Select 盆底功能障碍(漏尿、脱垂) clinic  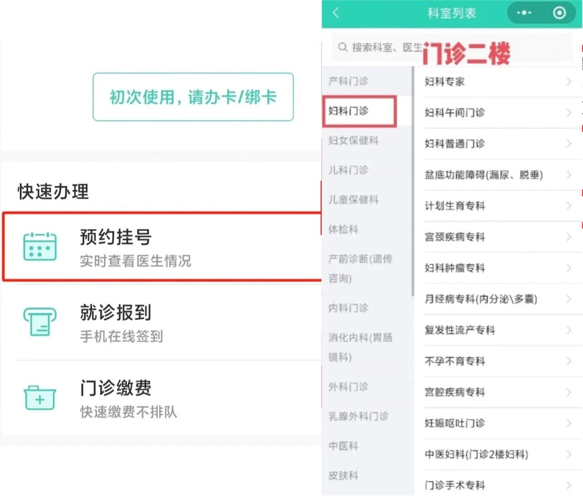tap(483, 174)
